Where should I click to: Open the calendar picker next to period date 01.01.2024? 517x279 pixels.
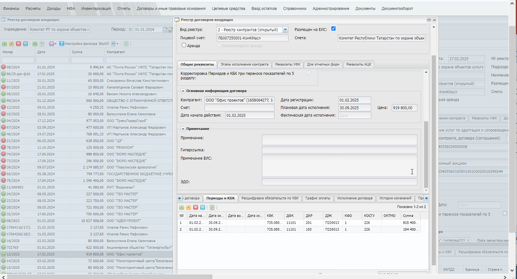(x=165, y=30)
